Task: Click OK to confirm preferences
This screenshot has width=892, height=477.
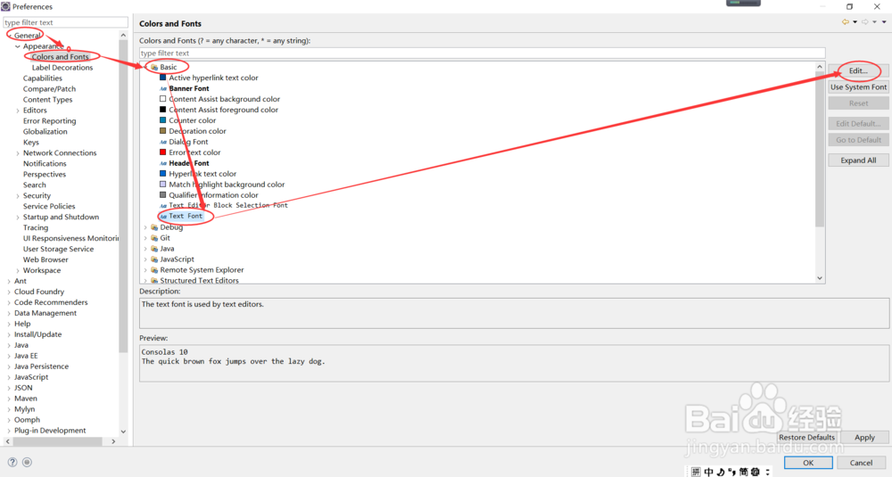Action: (808, 463)
